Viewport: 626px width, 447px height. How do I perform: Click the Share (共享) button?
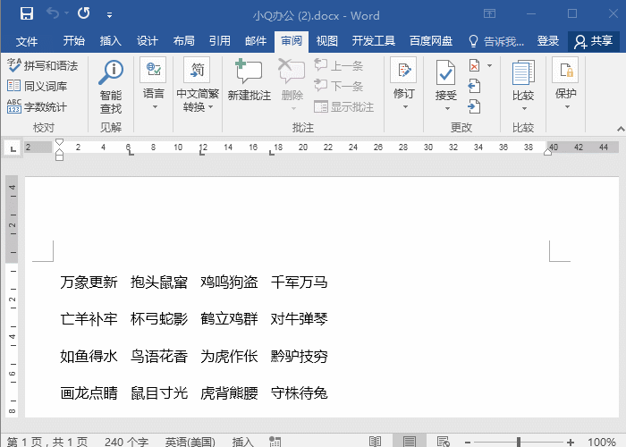pyautogui.click(x=594, y=41)
